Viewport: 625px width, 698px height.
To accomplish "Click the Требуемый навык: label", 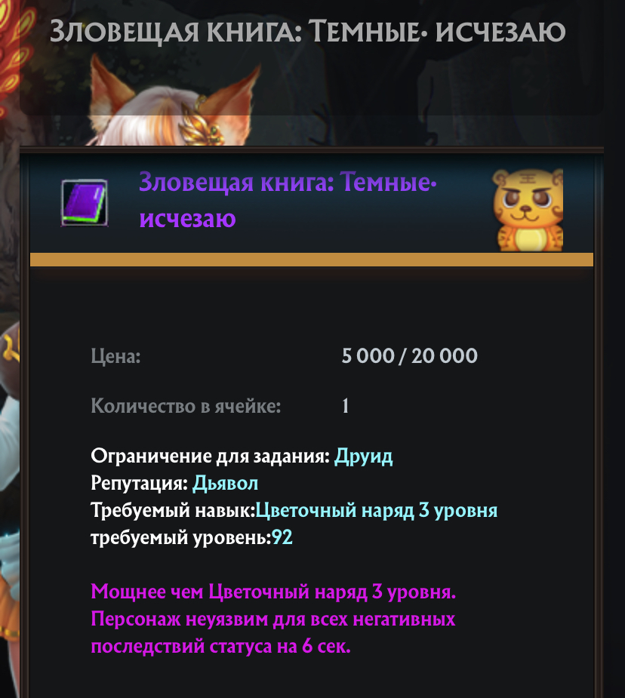I will tap(173, 511).
